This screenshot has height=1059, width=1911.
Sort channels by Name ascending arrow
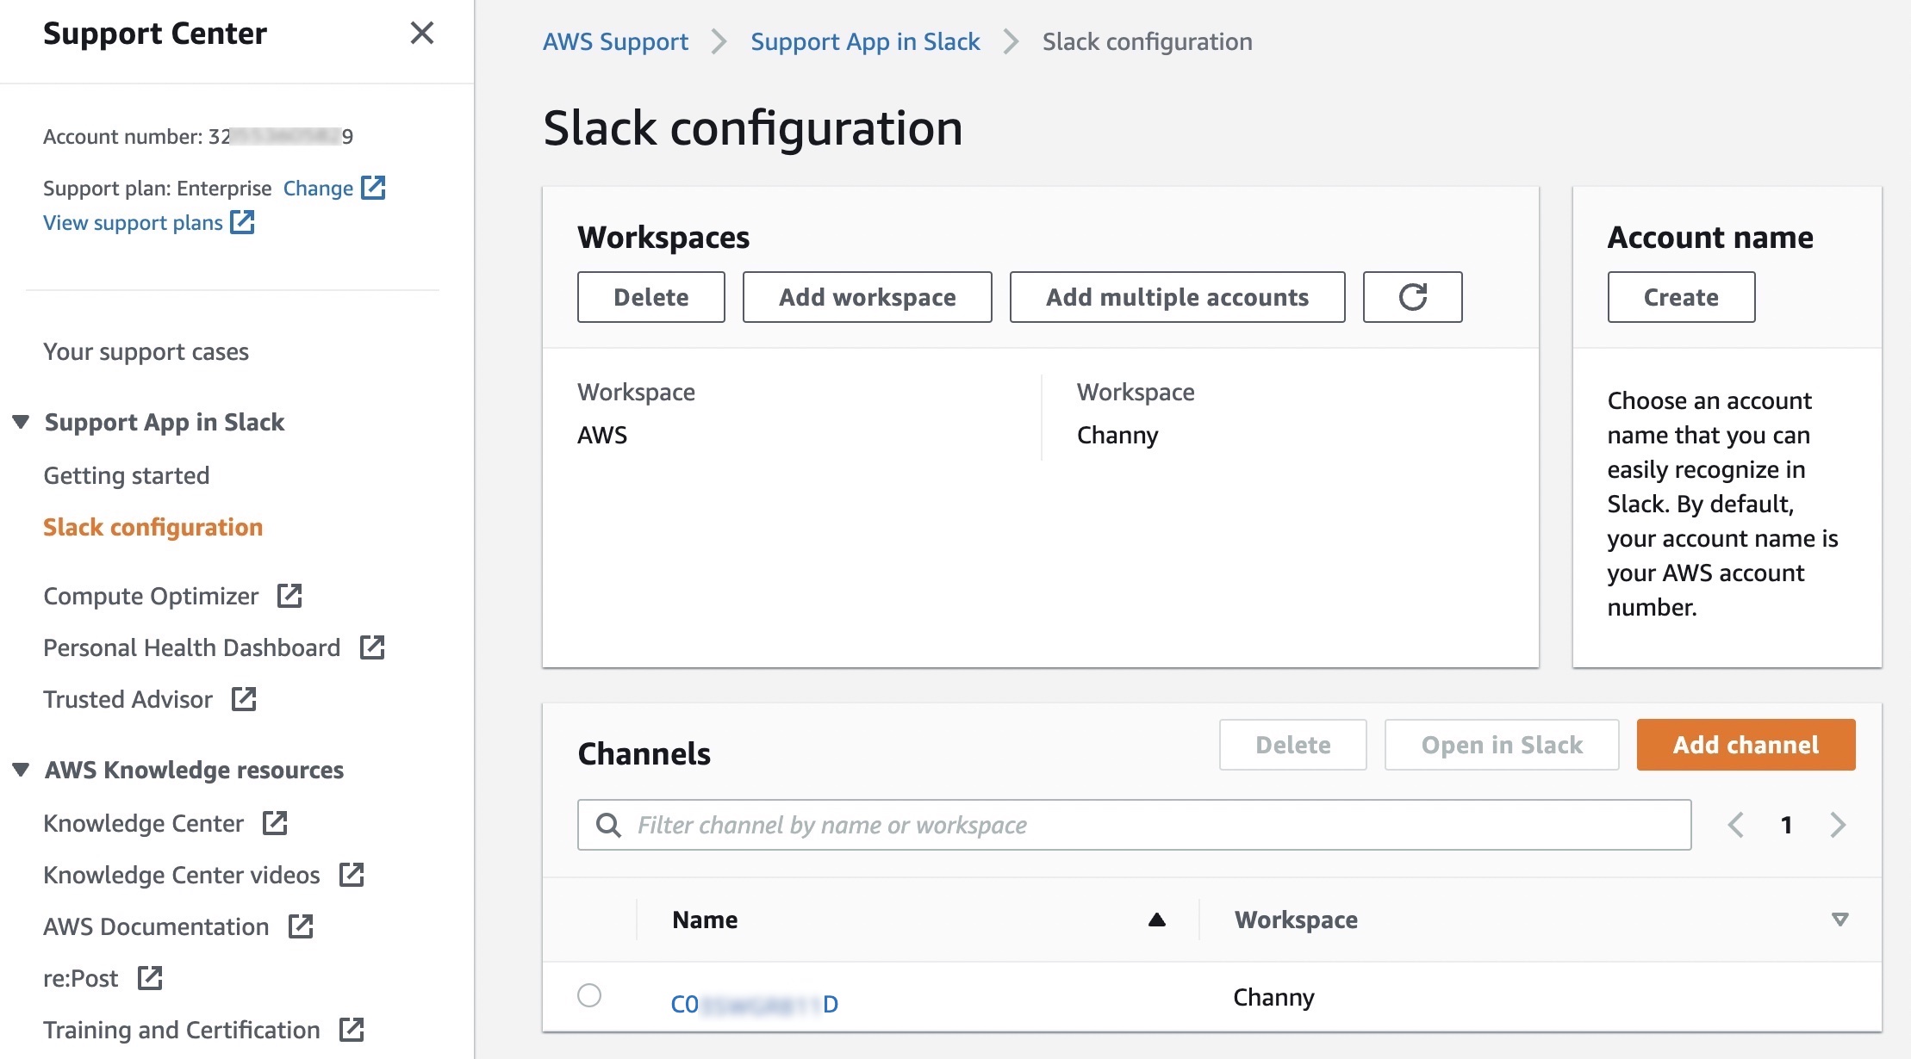pyautogui.click(x=1156, y=920)
